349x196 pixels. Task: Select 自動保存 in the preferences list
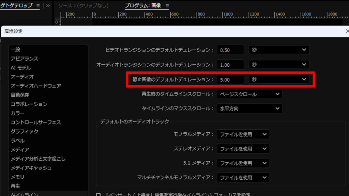click(20, 95)
